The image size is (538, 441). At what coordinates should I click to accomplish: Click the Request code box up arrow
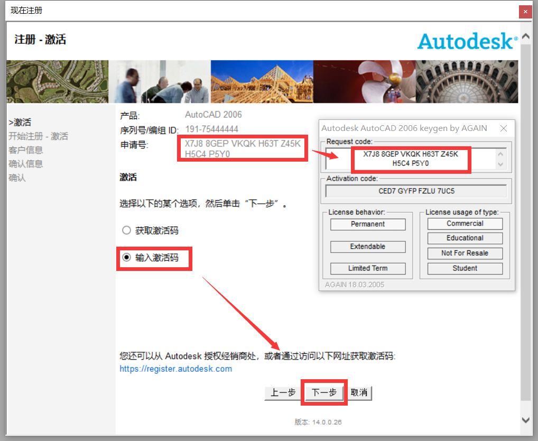click(500, 154)
